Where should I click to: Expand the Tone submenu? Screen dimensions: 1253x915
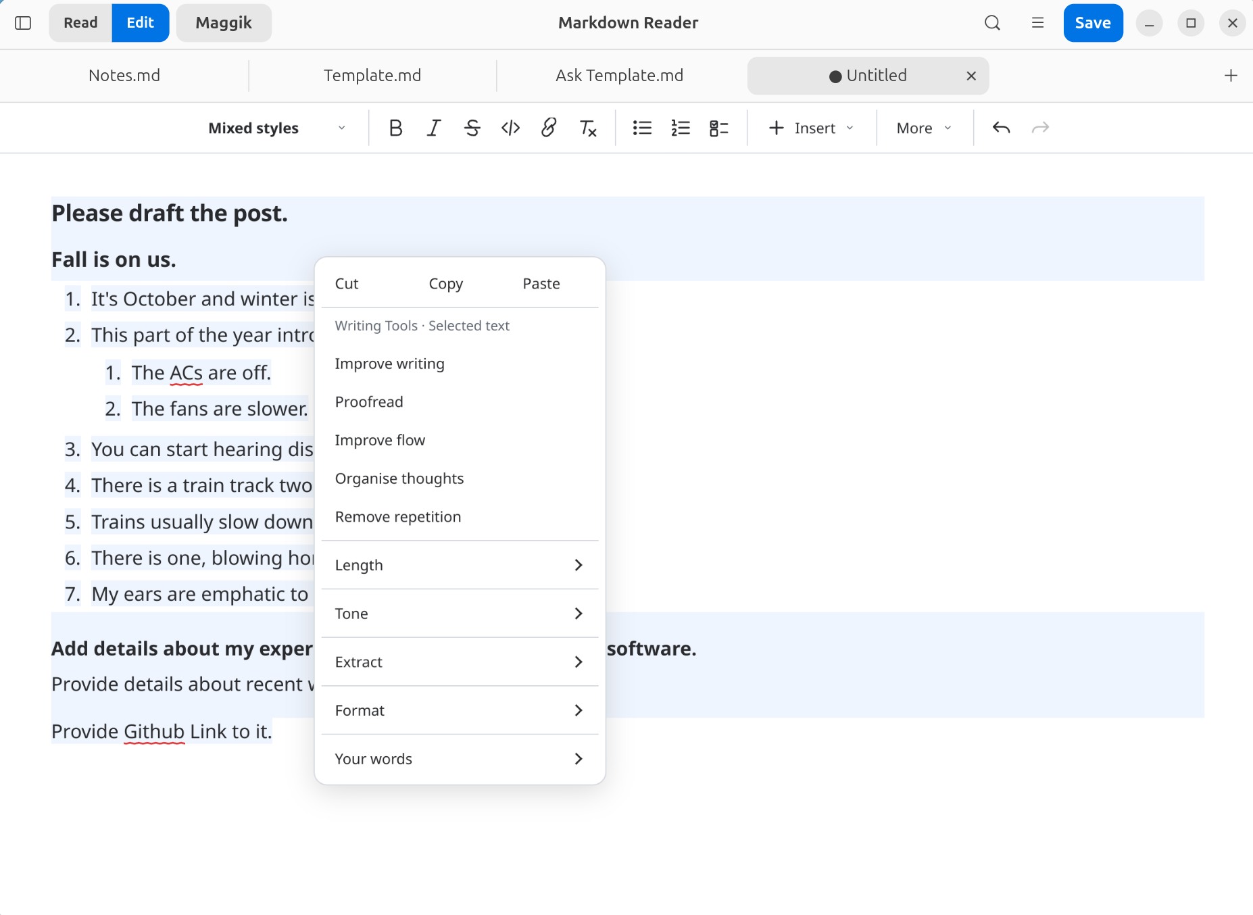point(460,614)
